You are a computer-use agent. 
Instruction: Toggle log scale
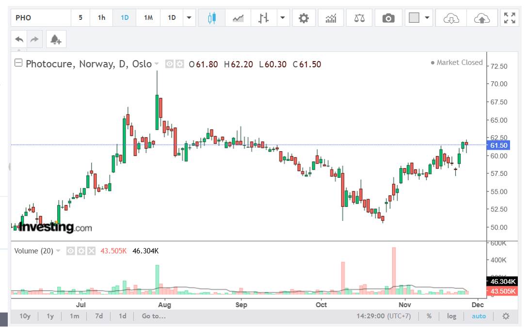point(451,316)
